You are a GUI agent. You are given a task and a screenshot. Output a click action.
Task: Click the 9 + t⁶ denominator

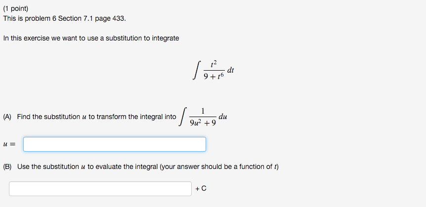214,77
